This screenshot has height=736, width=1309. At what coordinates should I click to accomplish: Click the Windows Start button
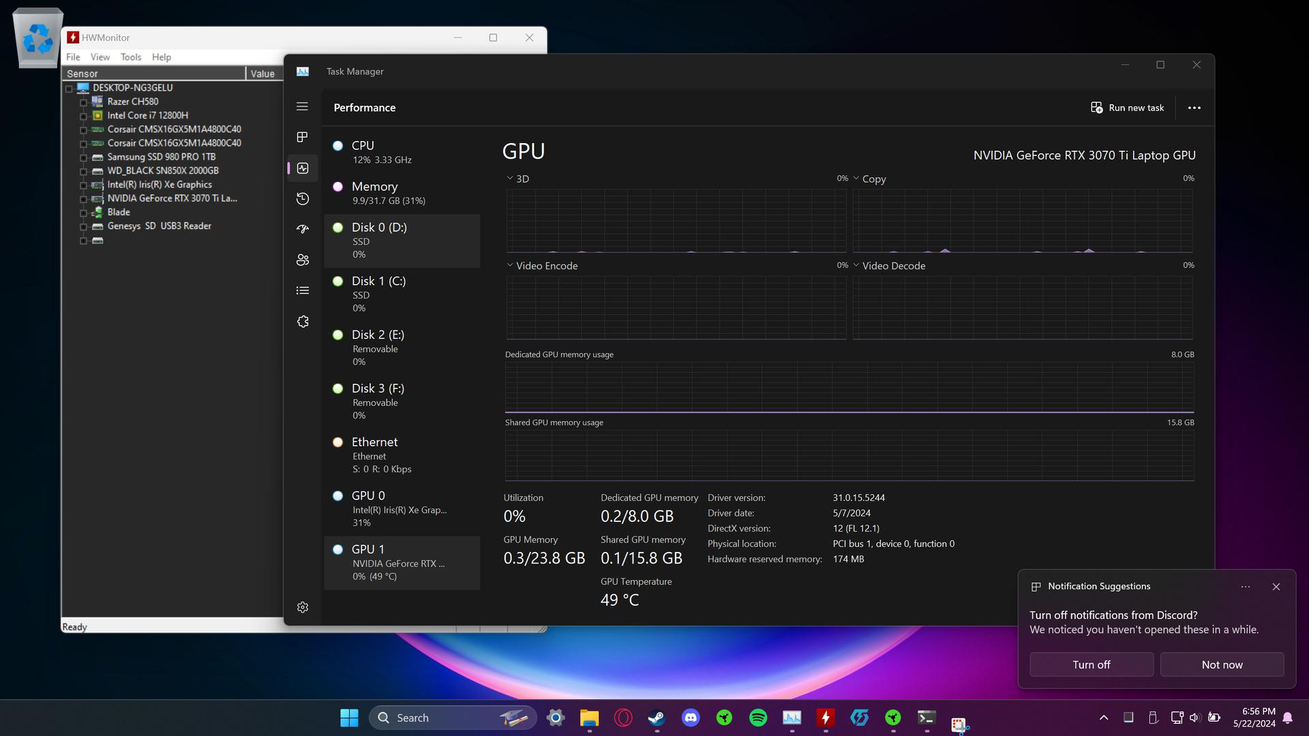(x=349, y=718)
